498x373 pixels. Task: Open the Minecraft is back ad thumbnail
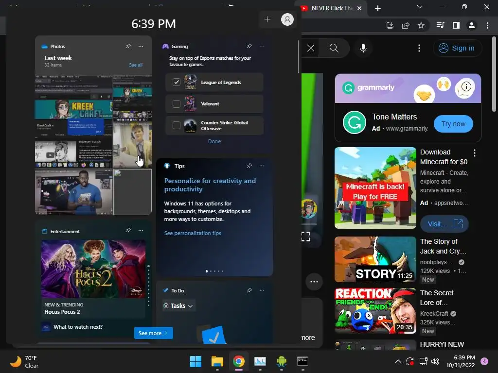(375, 188)
